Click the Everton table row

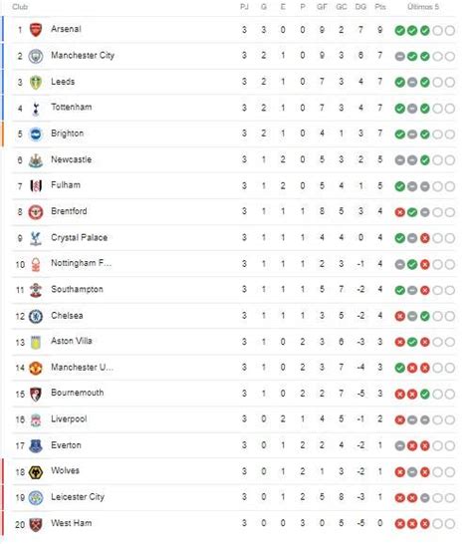[x=234, y=445]
